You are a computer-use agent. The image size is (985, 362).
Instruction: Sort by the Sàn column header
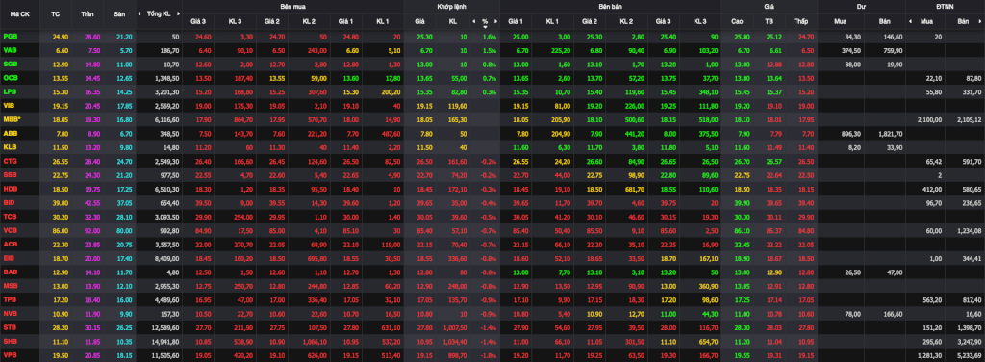[x=119, y=13]
